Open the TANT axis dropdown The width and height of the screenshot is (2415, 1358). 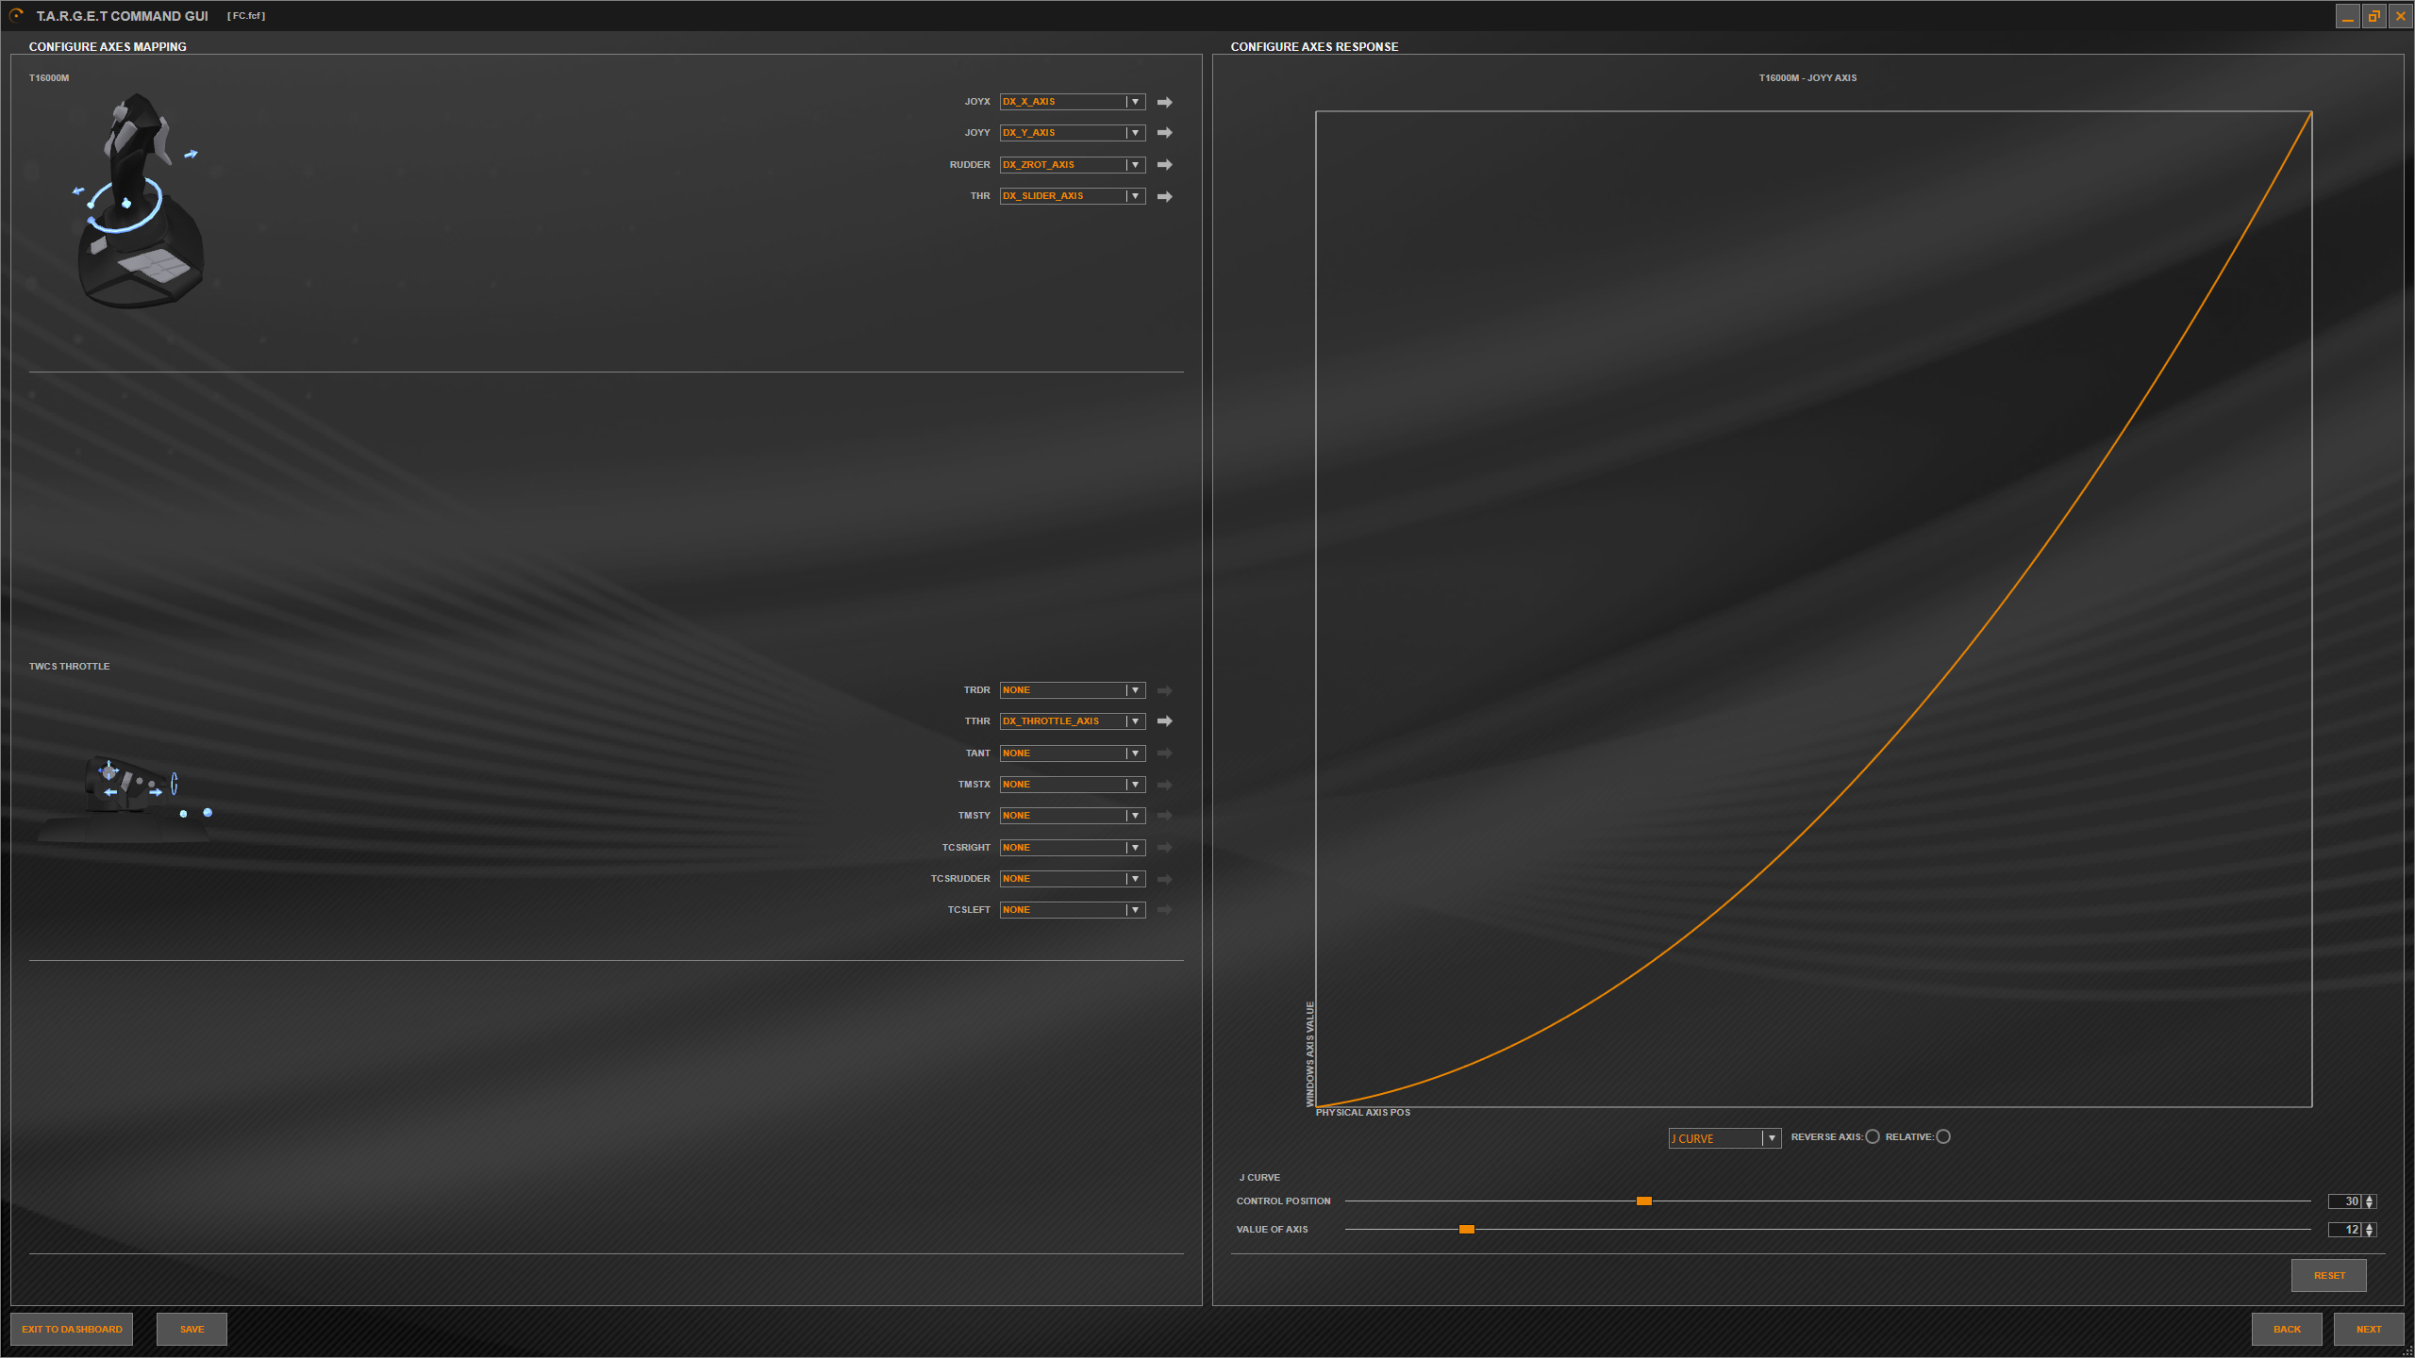1073,754
